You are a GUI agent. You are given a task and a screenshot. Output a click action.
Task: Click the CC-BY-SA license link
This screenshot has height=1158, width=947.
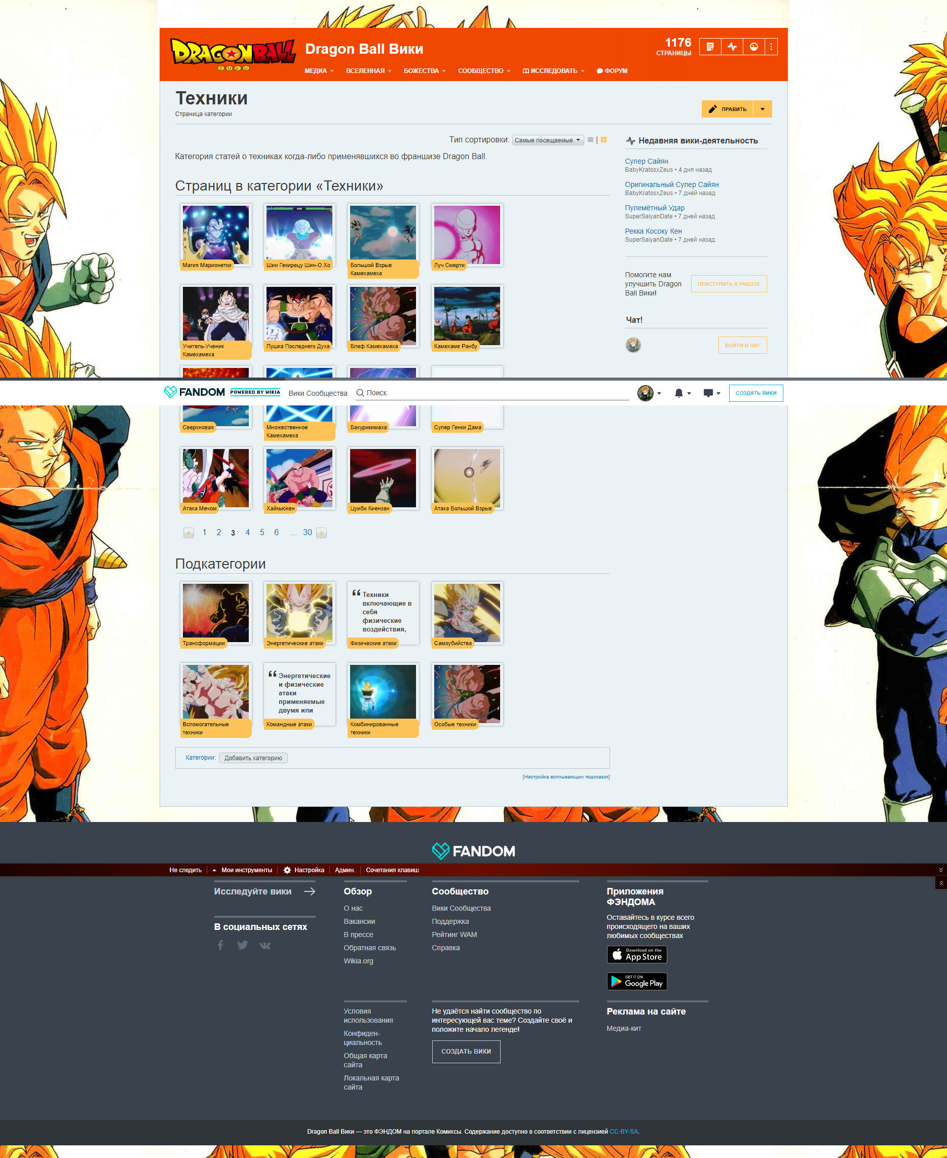point(624,1131)
